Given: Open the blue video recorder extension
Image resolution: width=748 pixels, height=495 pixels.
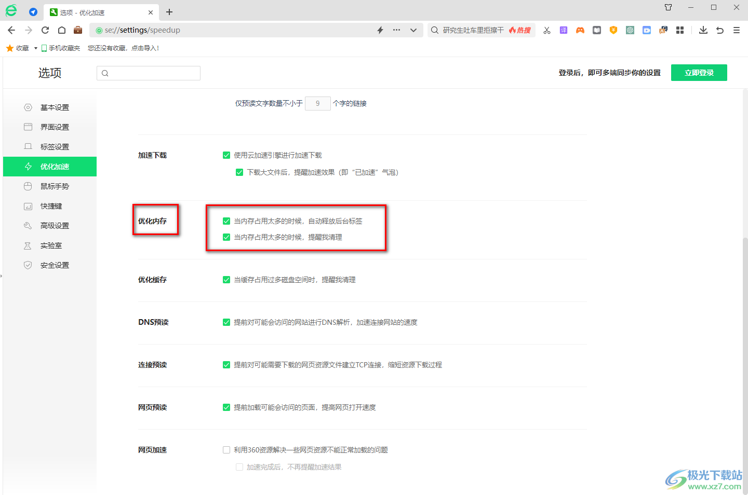Looking at the screenshot, I should pos(647,30).
